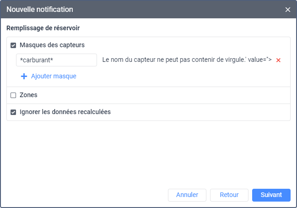Screen dimensions: 297x208
Task: Click the Masques des capteurs label
Action: 52,45
